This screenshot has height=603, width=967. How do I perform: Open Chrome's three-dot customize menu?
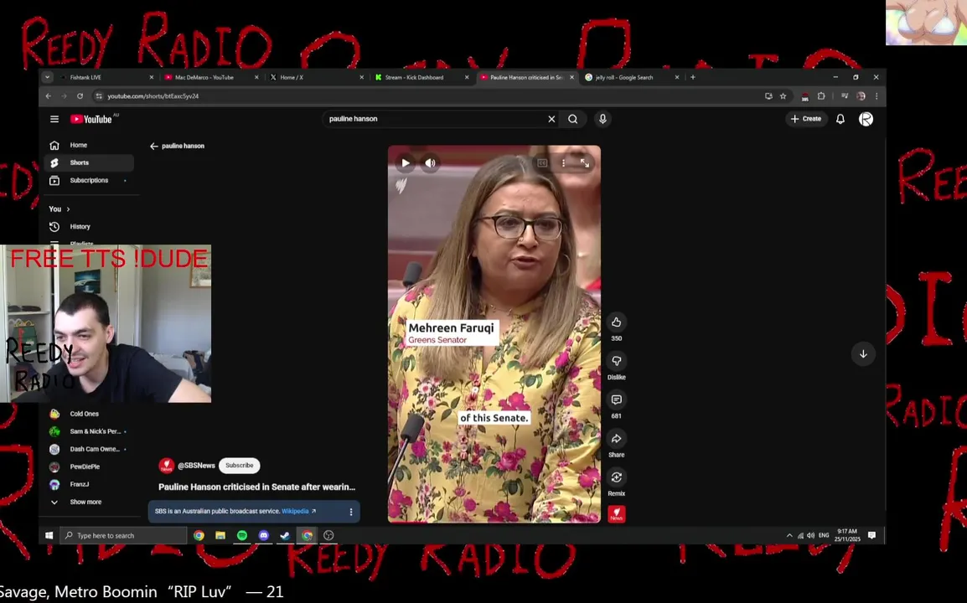877,96
